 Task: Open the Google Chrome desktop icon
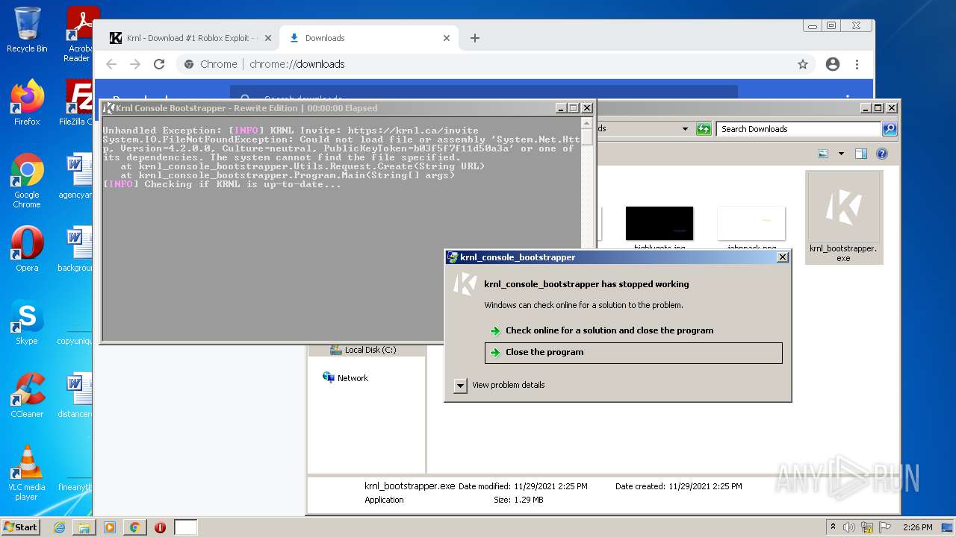pos(27,180)
